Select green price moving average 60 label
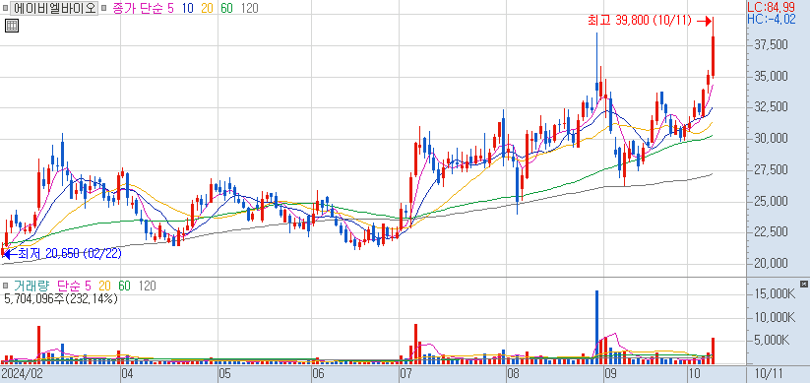This screenshot has width=810, height=383. coord(225,8)
